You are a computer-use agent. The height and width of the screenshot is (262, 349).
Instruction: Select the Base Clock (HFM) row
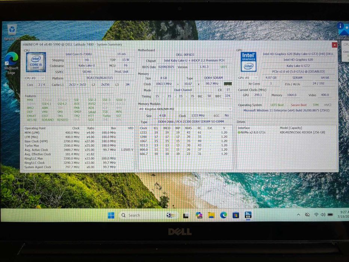[x=79, y=141]
